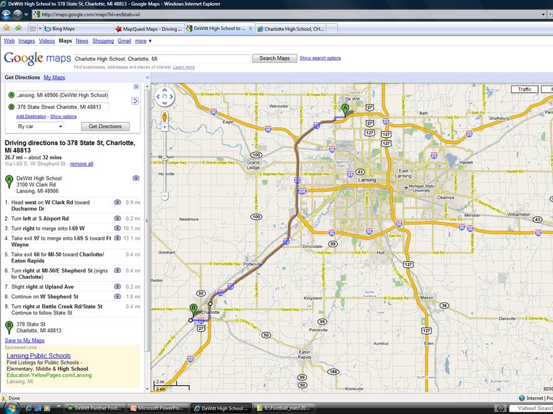The width and height of the screenshot is (553, 414).
Task: Switch to DeWitt Panther Foot... taskbar window
Action: 96,408
